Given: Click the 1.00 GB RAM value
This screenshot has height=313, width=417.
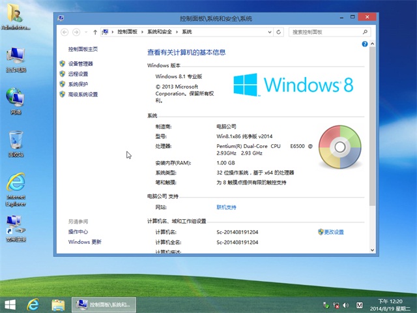Looking at the screenshot, I should [x=225, y=163].
